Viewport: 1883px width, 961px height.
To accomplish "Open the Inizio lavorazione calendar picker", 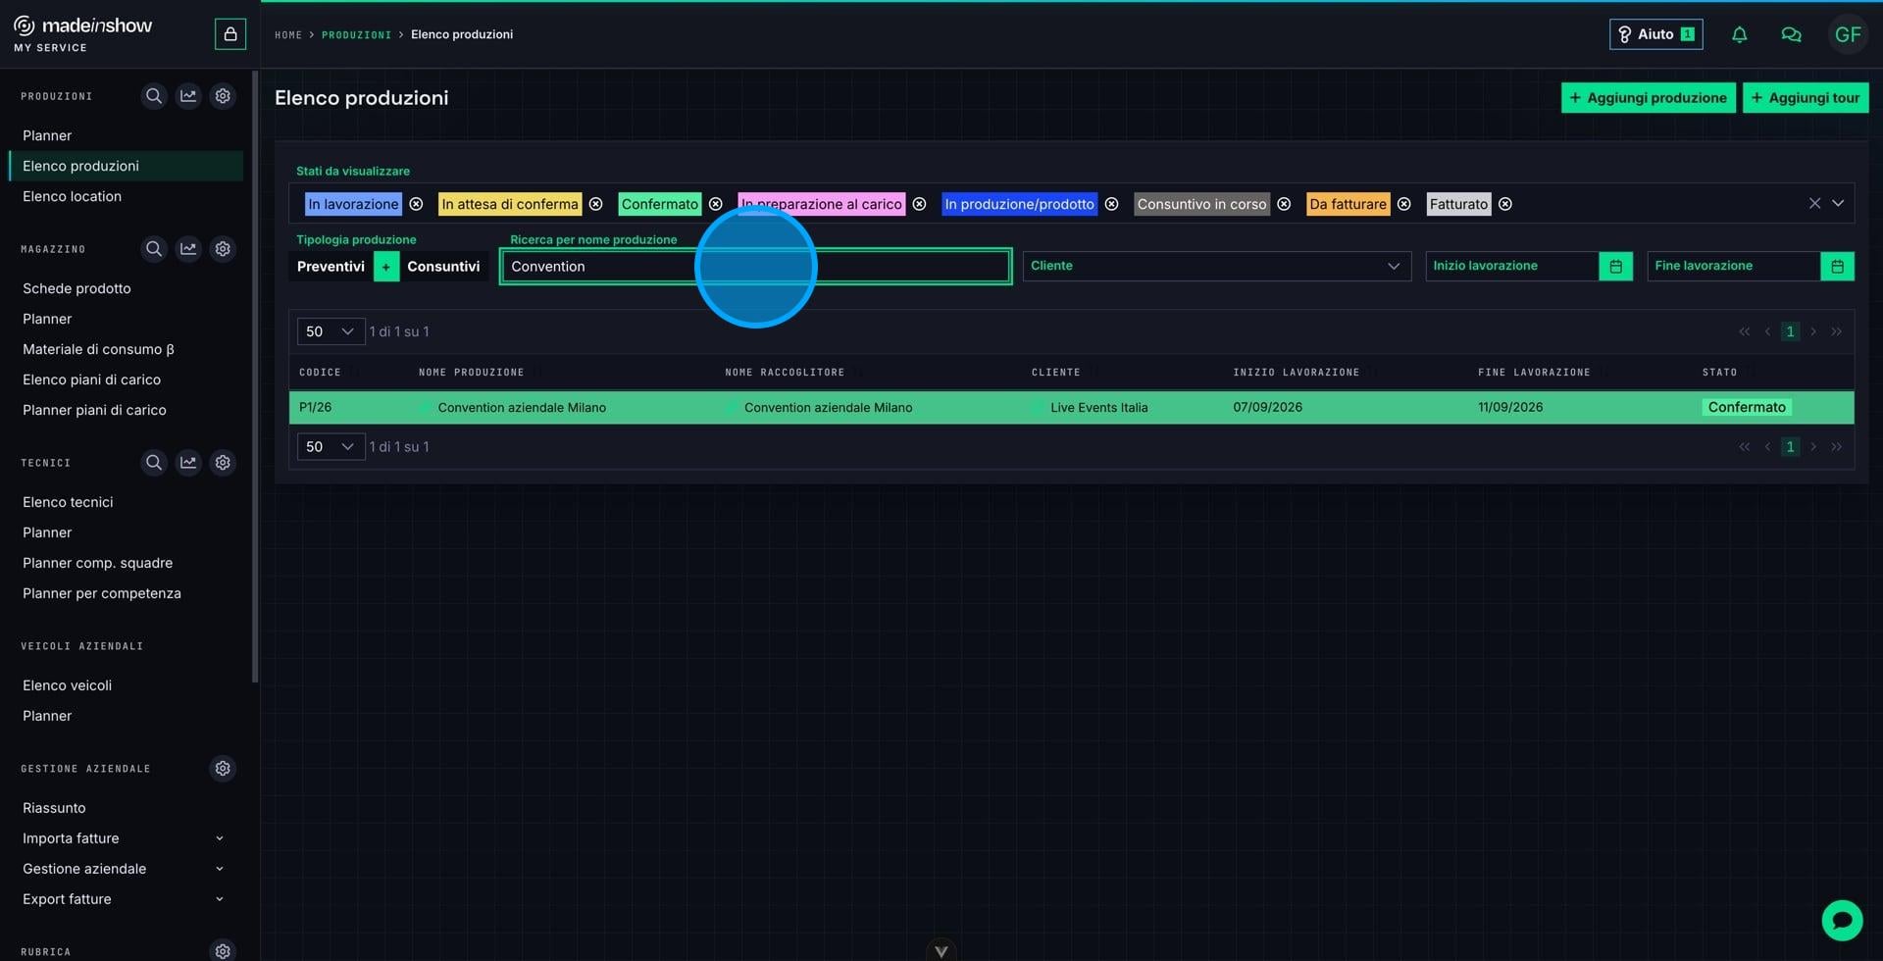I will (1615, 266).
